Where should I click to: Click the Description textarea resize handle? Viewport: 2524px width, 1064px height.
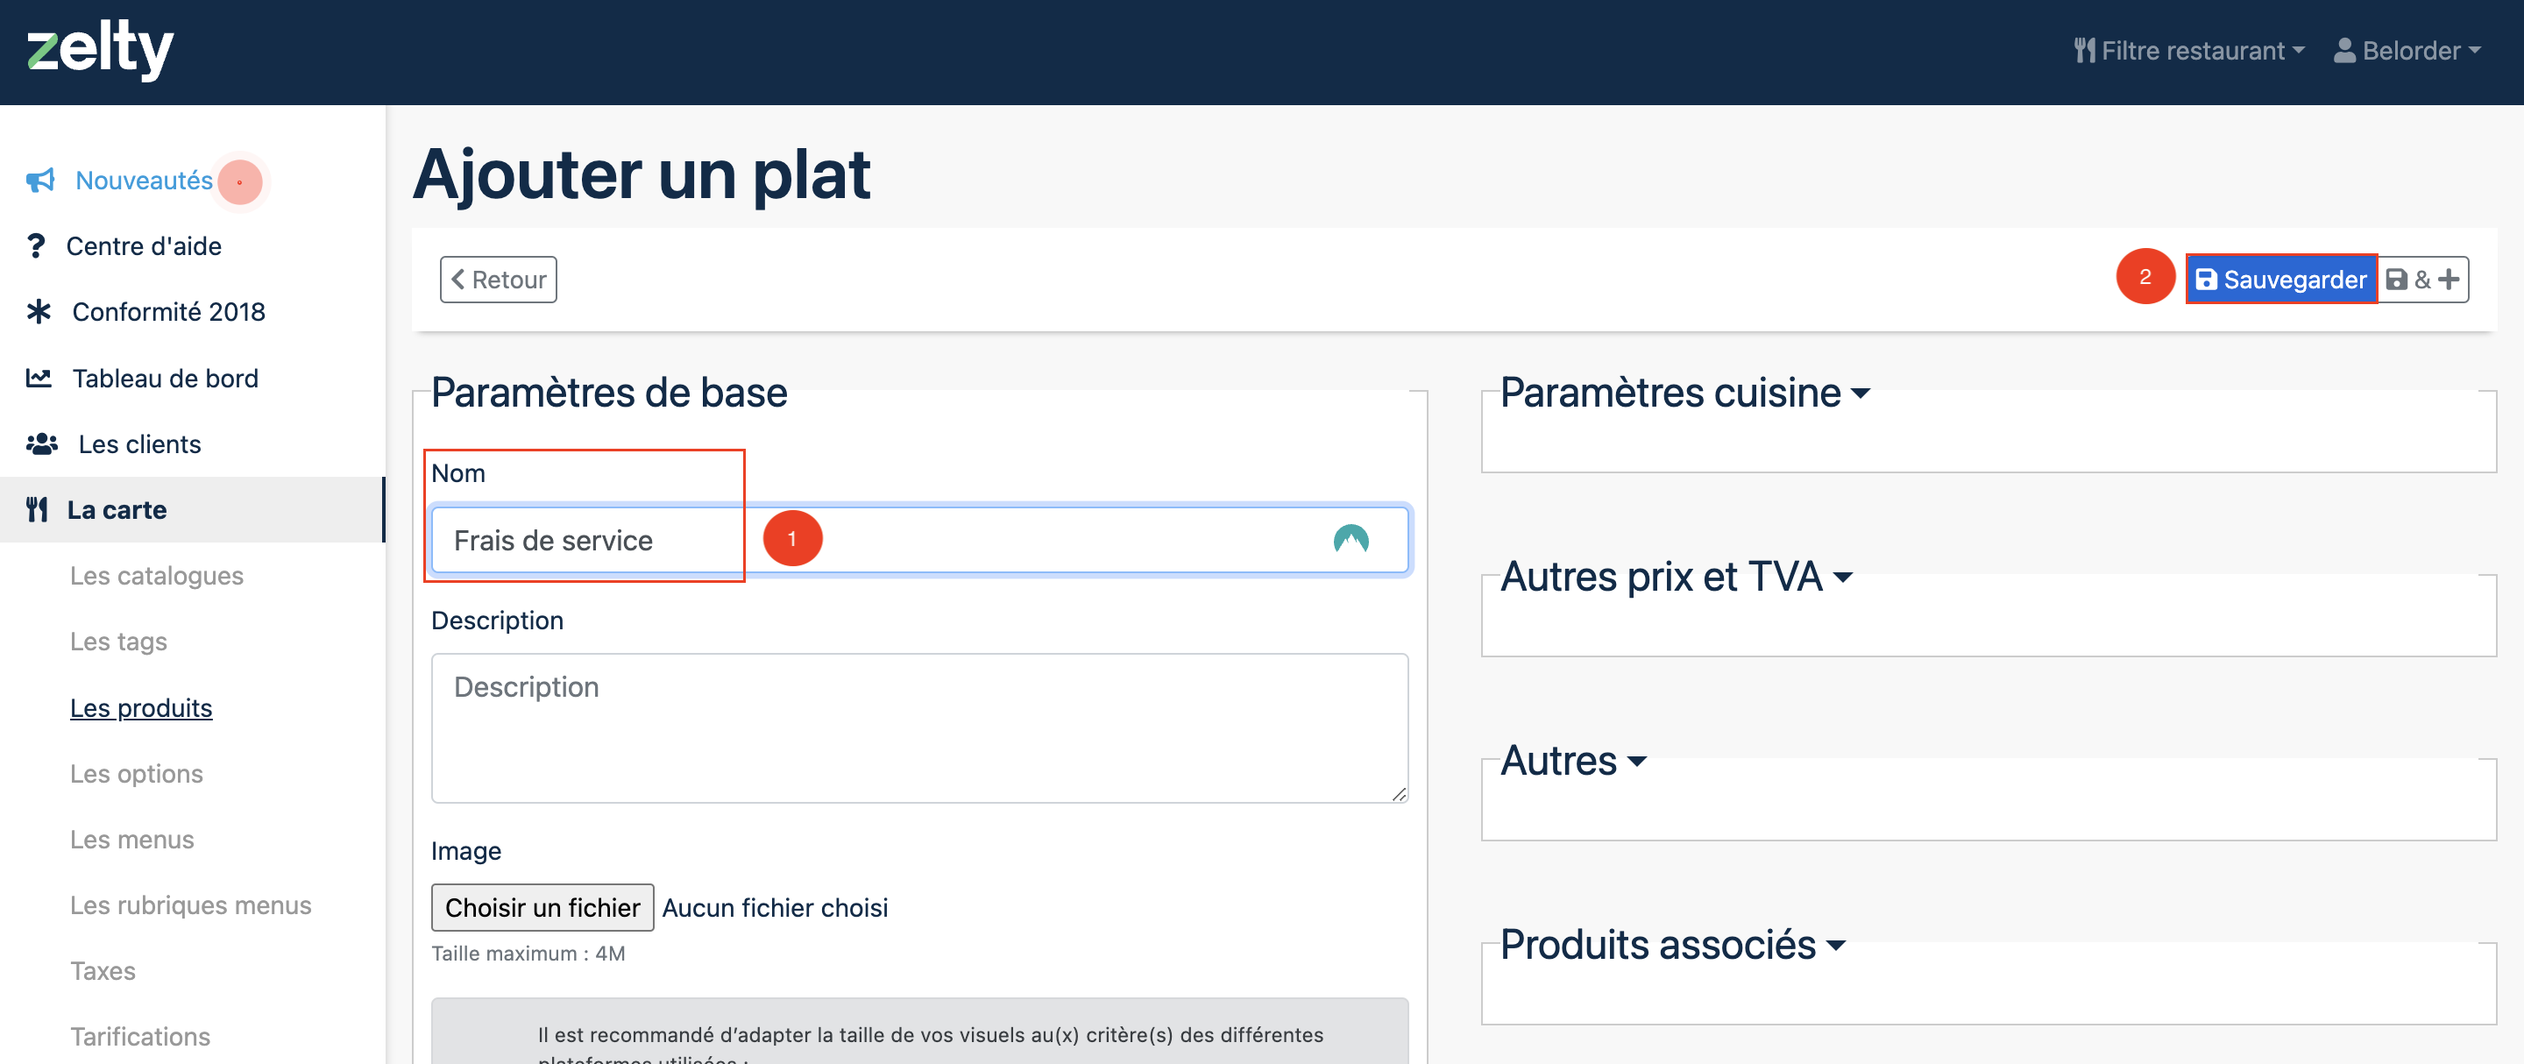point(1398,793)
